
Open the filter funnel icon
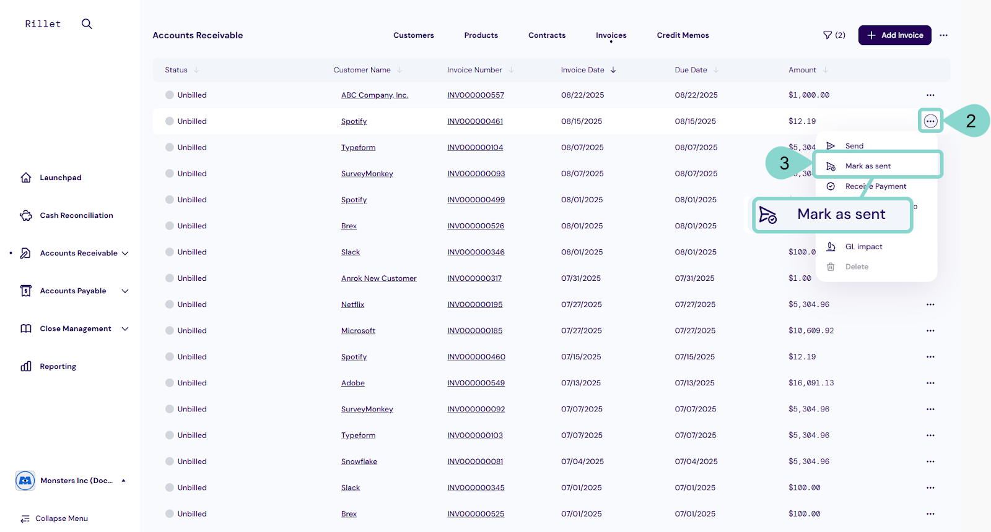827,35
